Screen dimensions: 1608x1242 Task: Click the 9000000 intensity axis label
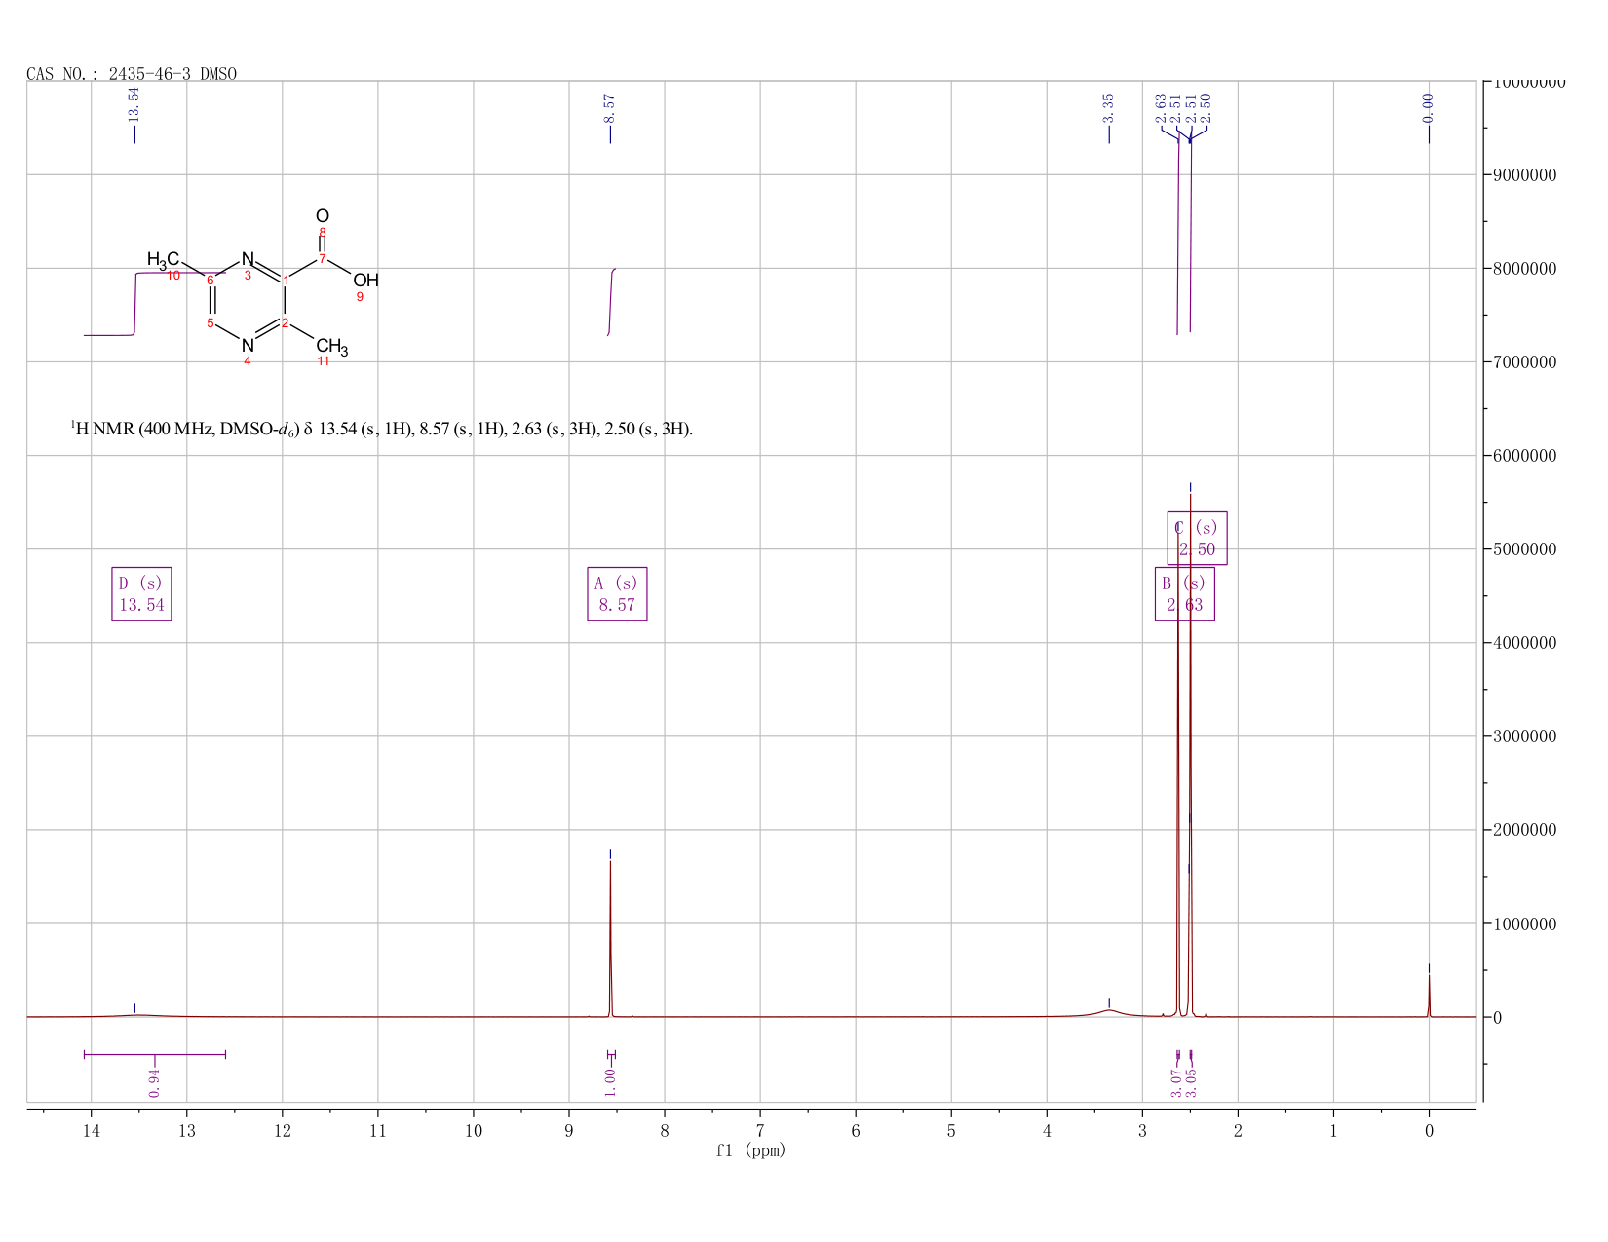tap(1523, 175)
